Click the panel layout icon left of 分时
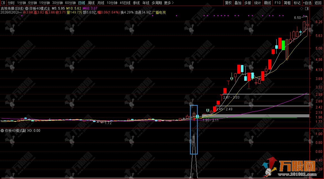 pyautogui.click(x=3, y=3)
